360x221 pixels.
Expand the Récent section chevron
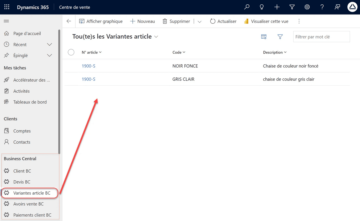tap(49, 44)
